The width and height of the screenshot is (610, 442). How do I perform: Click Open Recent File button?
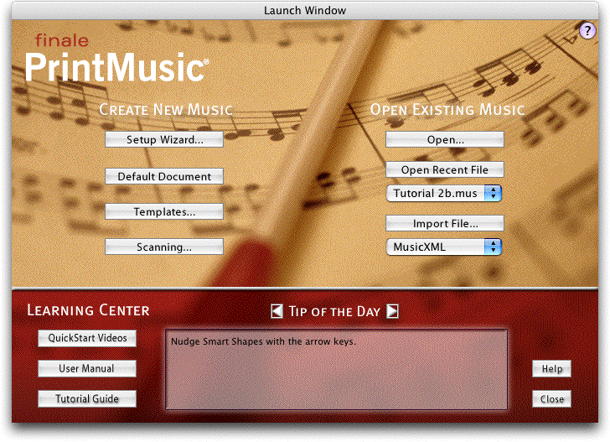(x=445, y=169)
